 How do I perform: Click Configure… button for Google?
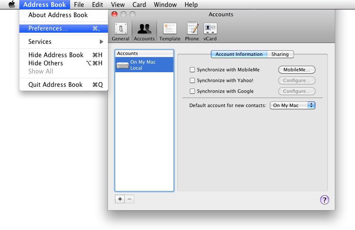pos(296,91)
